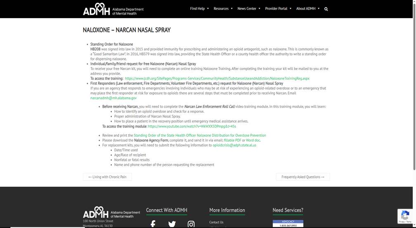Open the ADMH Instagram icon
416x228 pixels.
(x=191, y=224)
